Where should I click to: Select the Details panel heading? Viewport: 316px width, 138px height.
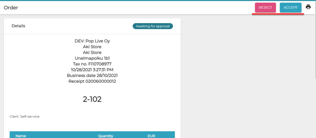18,26
